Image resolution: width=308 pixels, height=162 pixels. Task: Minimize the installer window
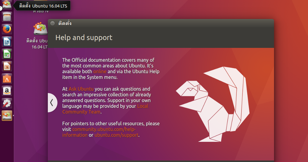pos(52,23)
